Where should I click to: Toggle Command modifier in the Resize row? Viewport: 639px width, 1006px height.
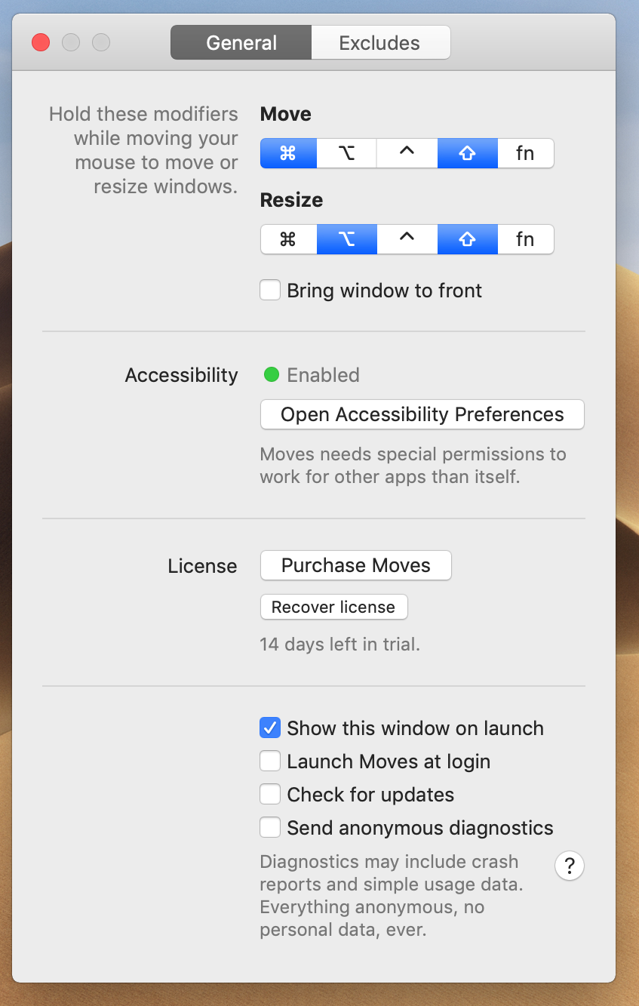(288, 239)
